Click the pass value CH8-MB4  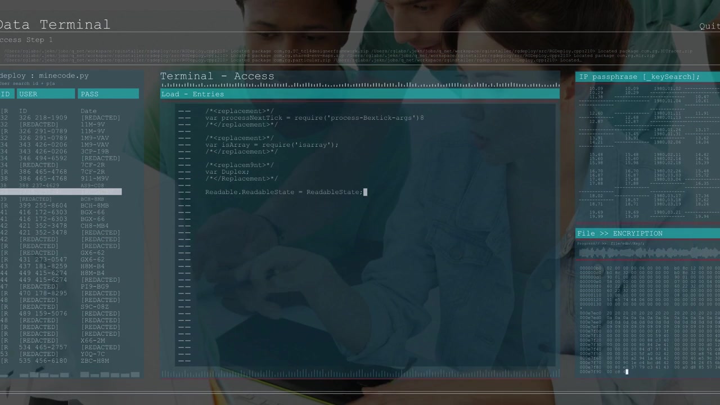tap(95, 226)
